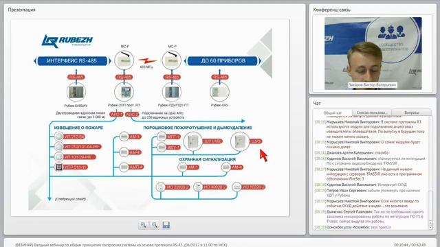Click the ШУЗ cabinet icon
440x247 pixels.
coord(240,141)
